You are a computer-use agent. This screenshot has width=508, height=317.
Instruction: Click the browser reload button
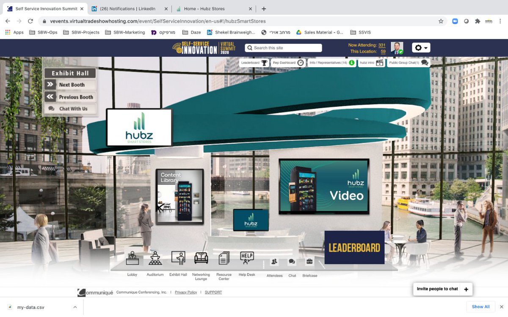[30, 21]
